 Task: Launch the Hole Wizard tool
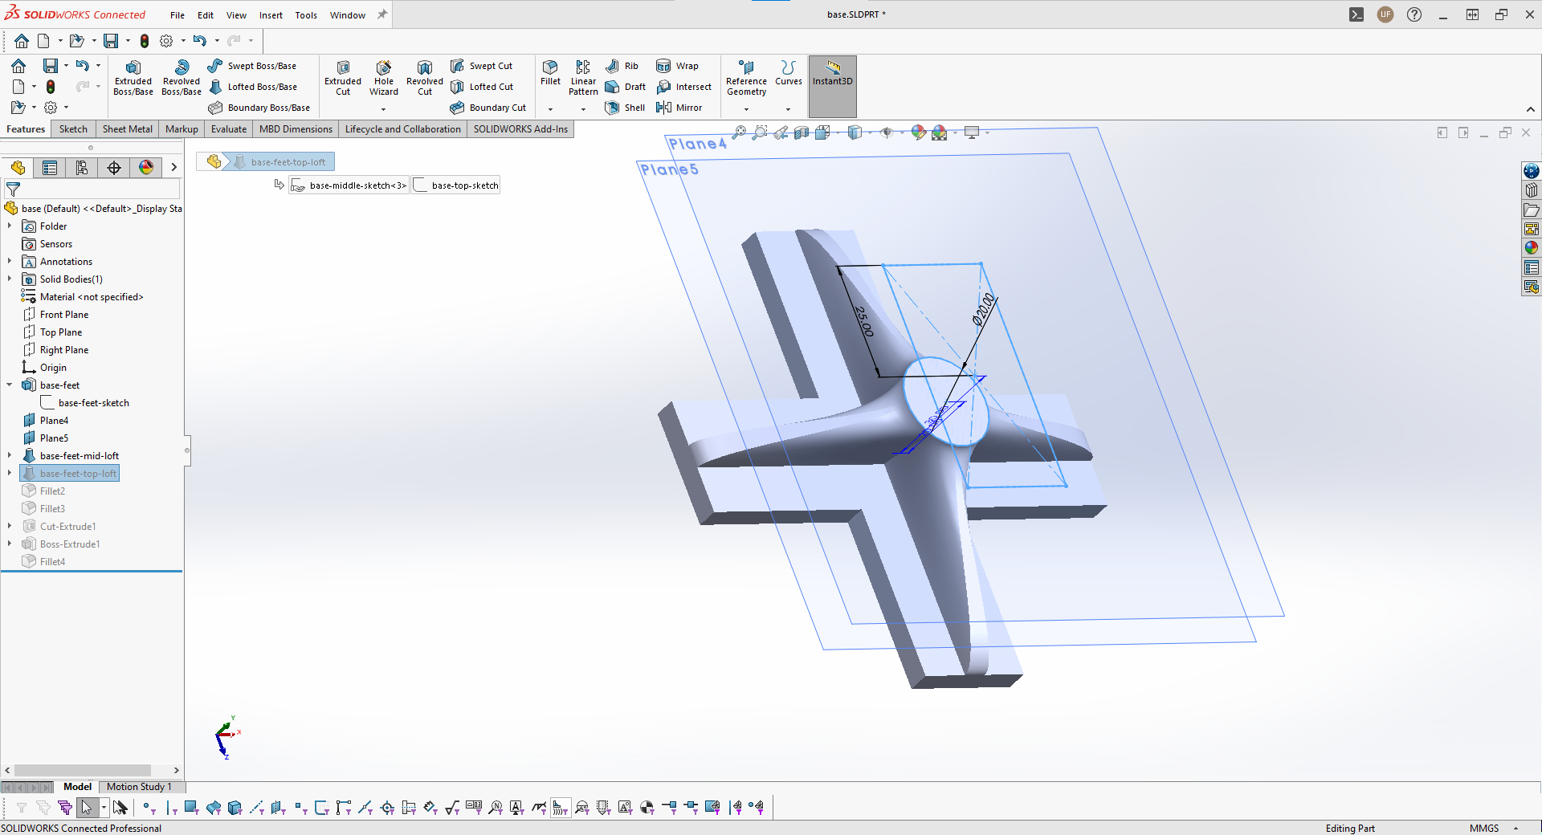pyautogui.click(x=384, y=78)
